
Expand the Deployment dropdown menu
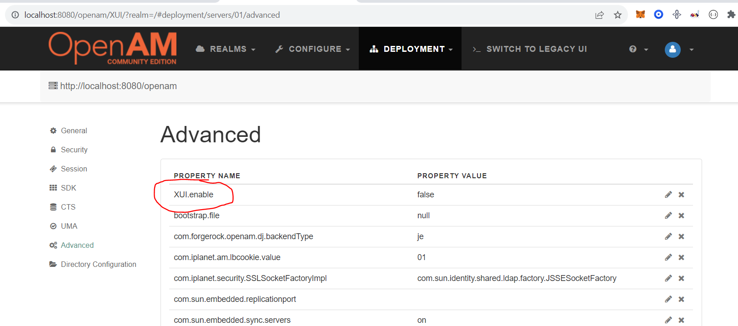click(411, 49)
